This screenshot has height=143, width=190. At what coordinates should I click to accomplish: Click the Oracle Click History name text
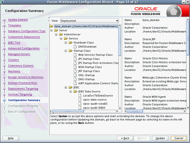(155, 58)
